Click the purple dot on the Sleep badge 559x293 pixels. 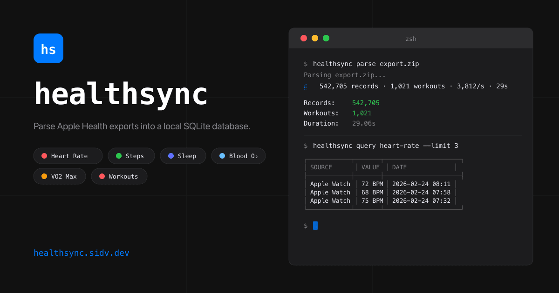[171, 156]
